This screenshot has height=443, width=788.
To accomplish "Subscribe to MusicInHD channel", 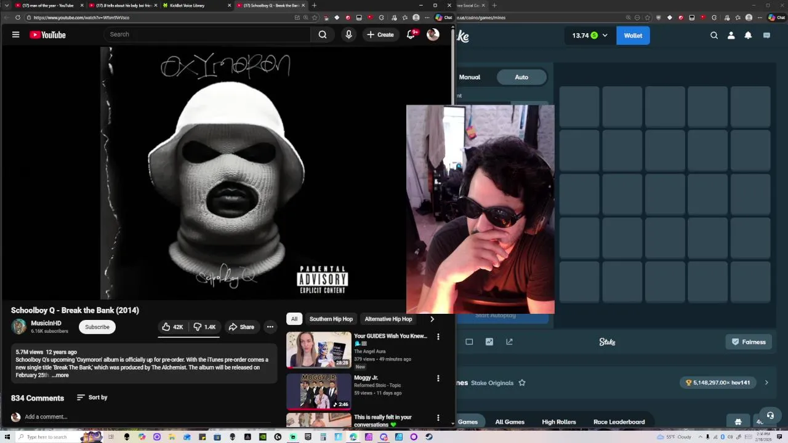I will click(97, 327).
